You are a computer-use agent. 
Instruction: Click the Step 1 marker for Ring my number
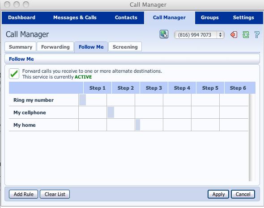pos(82,100)
